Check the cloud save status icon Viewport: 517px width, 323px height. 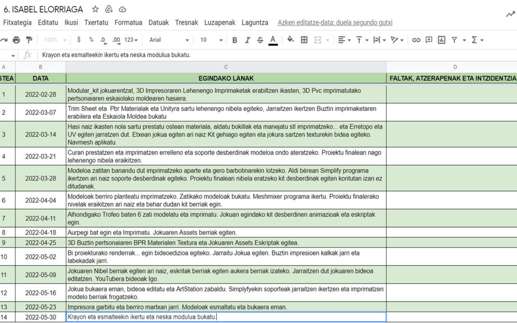(x=123, y=10)
